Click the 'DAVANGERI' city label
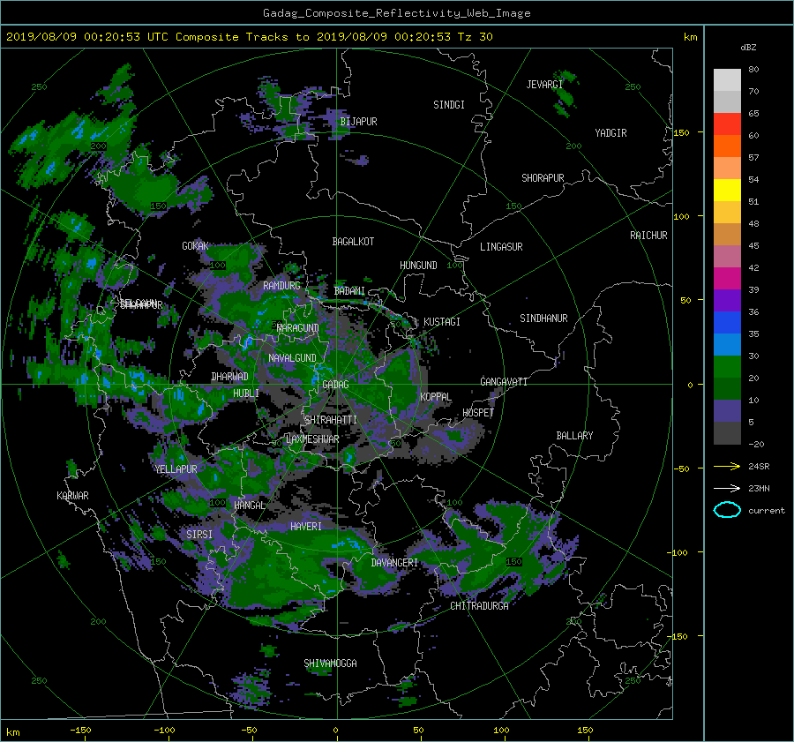The width and height of the screenshot is (794, 742). click(x=394, y=563)
